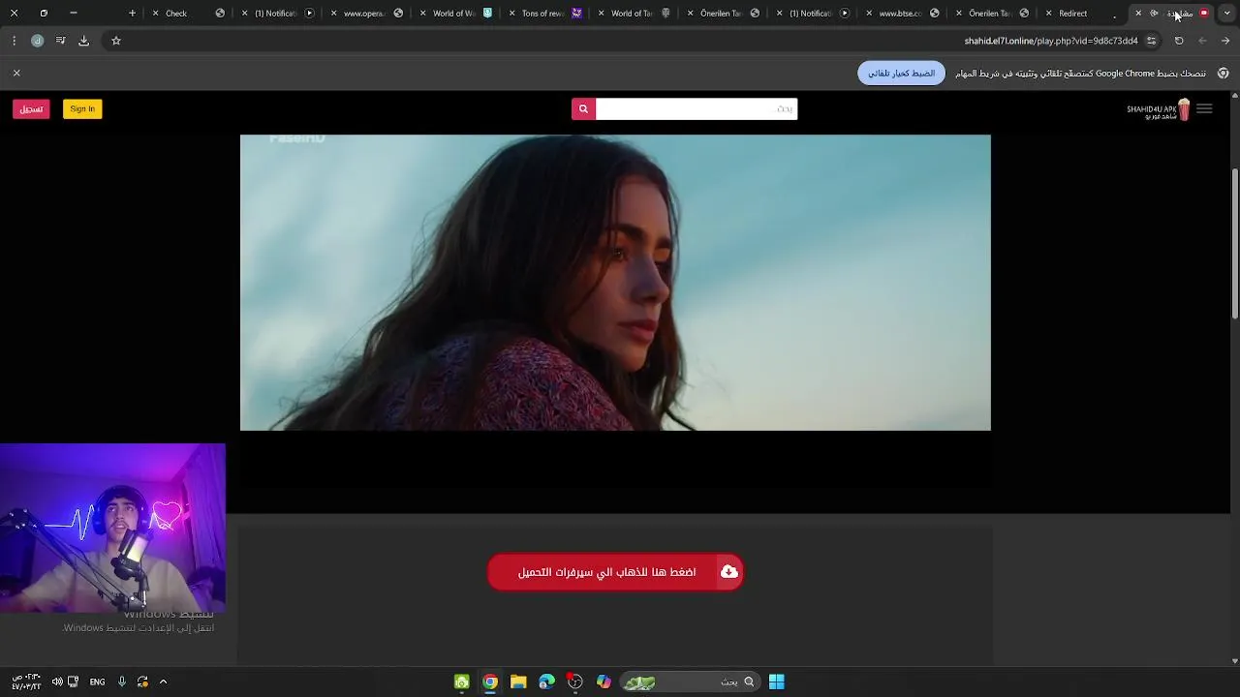
Task: Open Google Chrome taskbar icon
Action: coord(490,682)
